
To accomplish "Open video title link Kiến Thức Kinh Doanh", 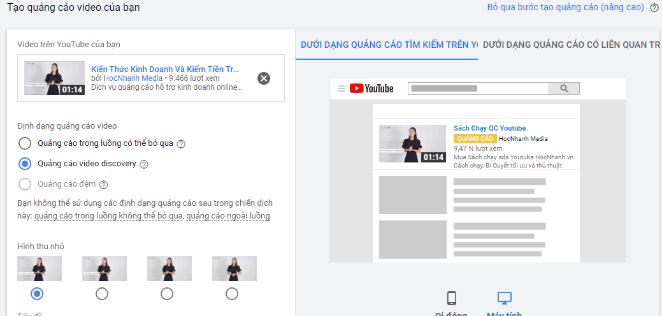I will point(165,69).
